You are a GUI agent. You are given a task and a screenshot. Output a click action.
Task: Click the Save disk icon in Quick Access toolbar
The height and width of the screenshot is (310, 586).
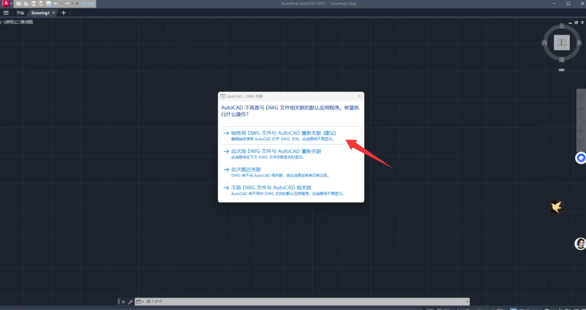pos(34,3)
